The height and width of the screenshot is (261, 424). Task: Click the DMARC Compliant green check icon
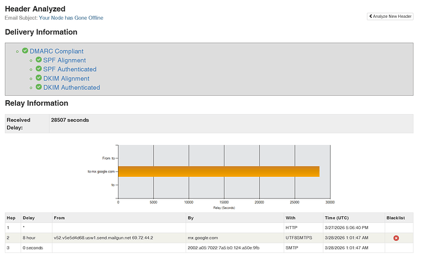(x=25, y=52)
